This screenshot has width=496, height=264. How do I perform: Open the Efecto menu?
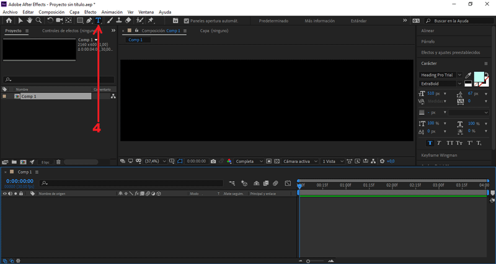click(90, 12)
